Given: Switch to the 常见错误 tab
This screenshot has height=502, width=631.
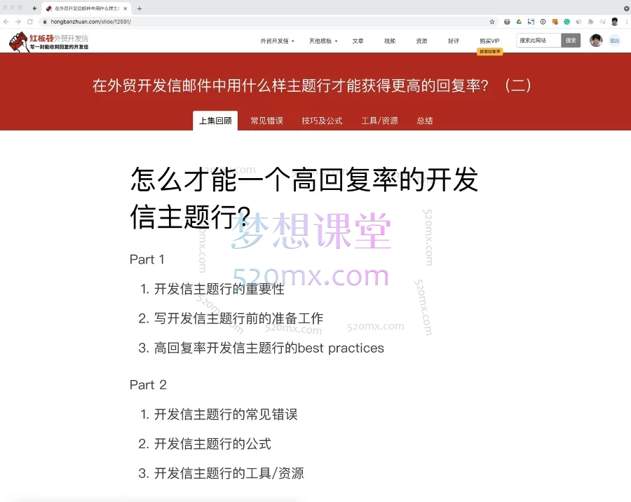Looking at the screenshot, I should point(266,121).
